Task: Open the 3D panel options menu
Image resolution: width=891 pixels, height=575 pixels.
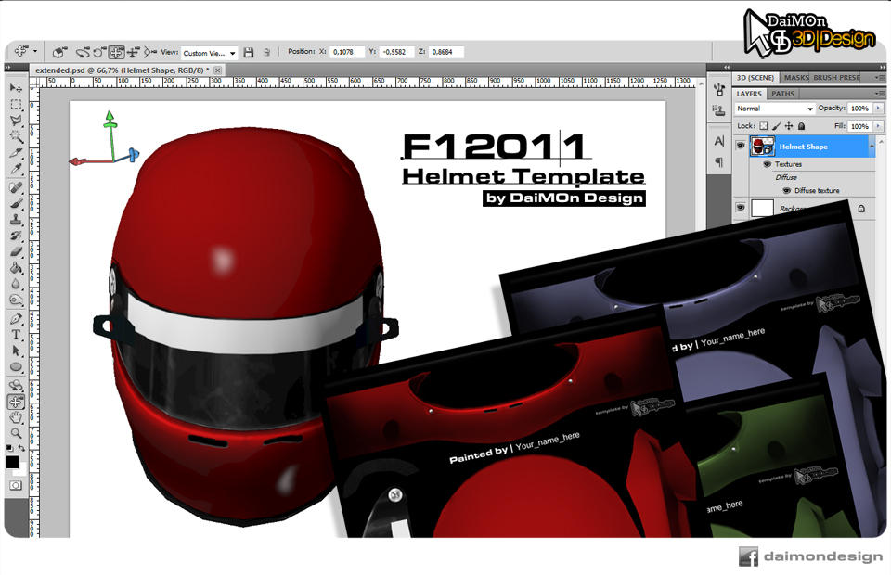Action: pos(880,77)
